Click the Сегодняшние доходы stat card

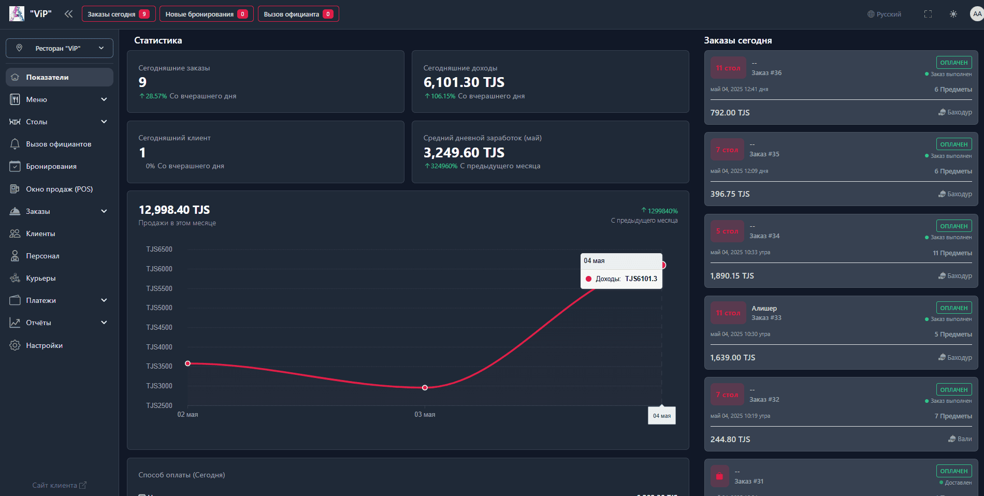pos(551,81)
